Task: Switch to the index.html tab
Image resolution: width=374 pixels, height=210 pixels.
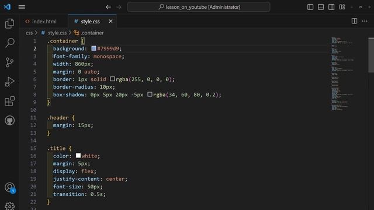Action: 44,22
